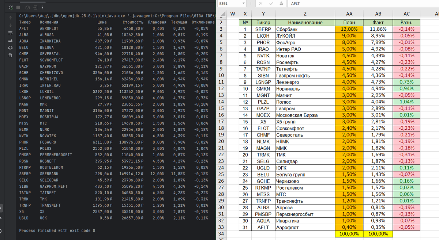The height and width of the screenshot is (240, 439).
Task: Click the Московская Биржа cell
Action: pyautogui.click(x=305, y=115)
